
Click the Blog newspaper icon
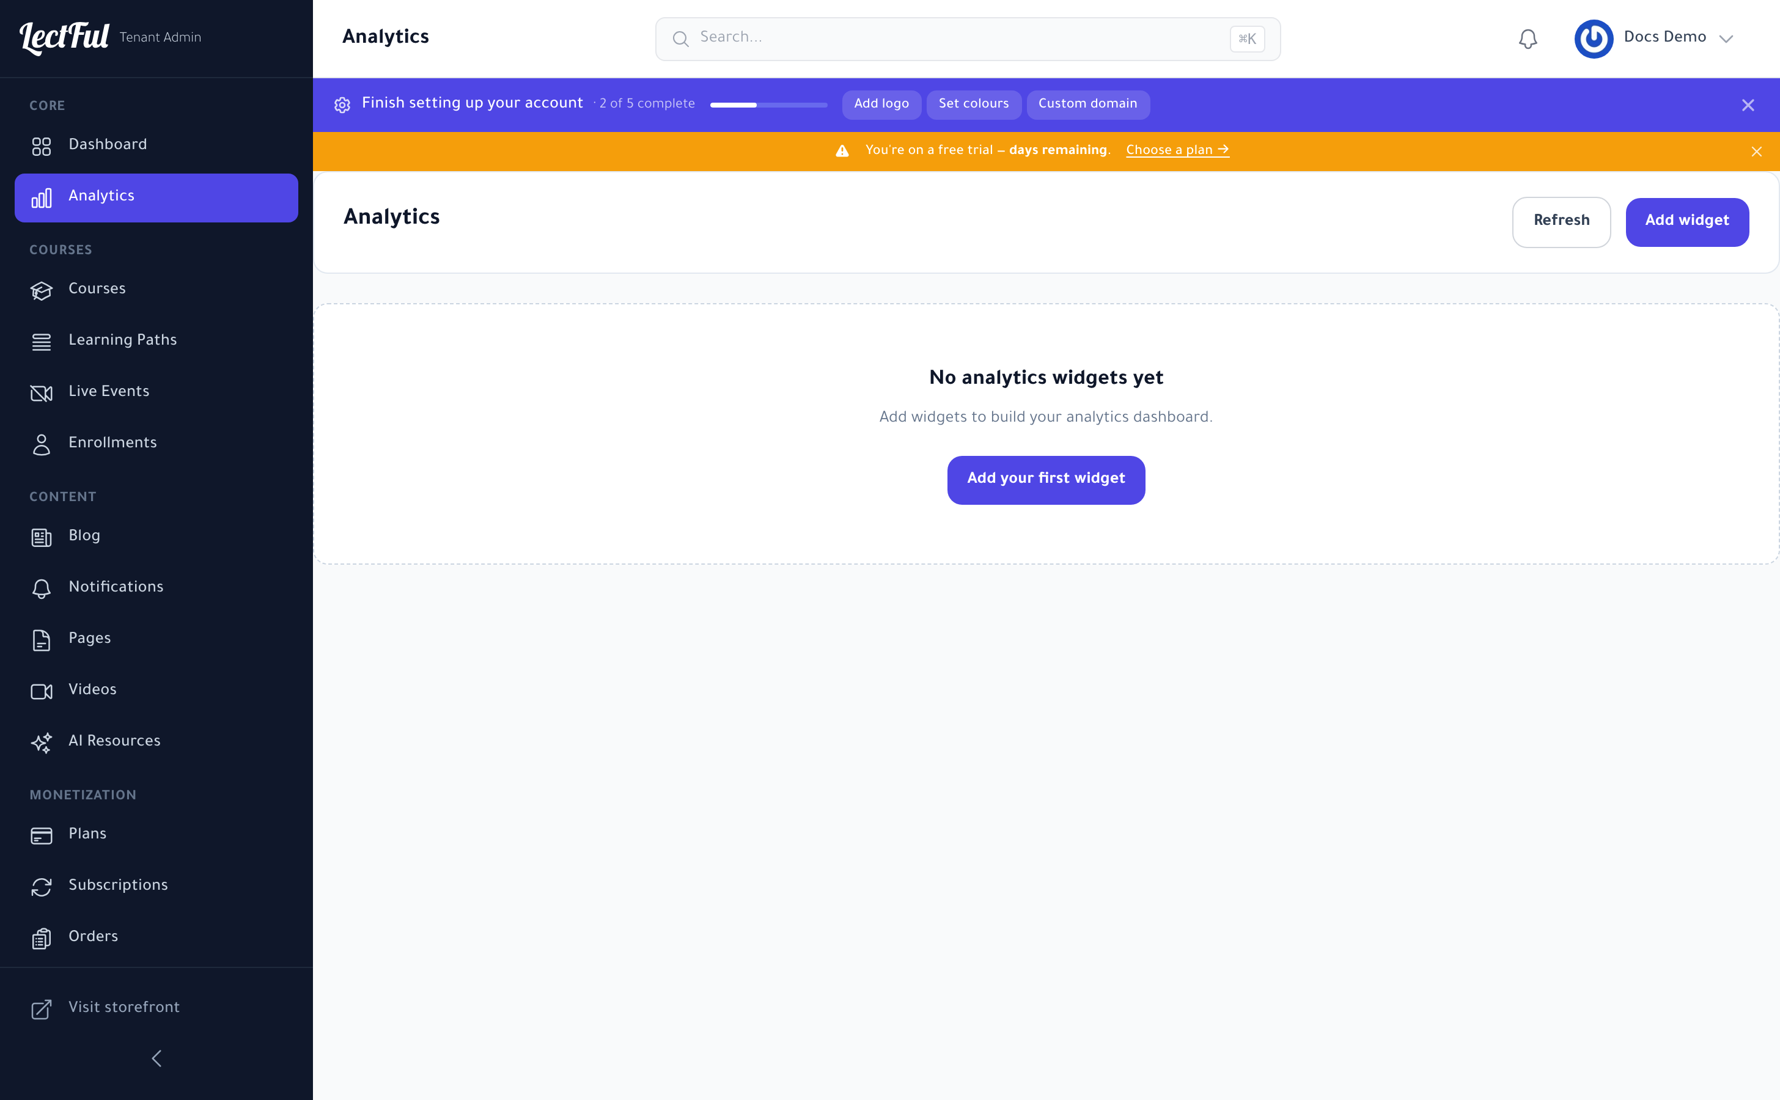[42, 538]
